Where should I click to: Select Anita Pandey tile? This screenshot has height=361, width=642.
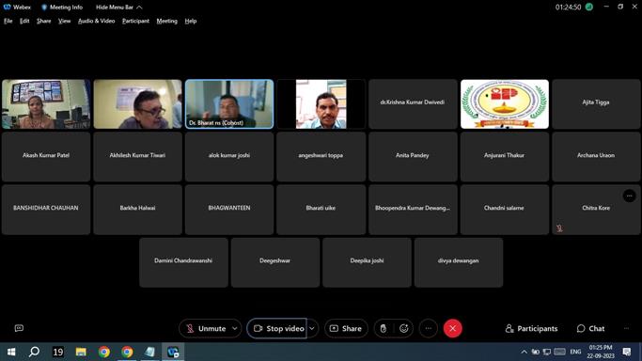[413, 157]
